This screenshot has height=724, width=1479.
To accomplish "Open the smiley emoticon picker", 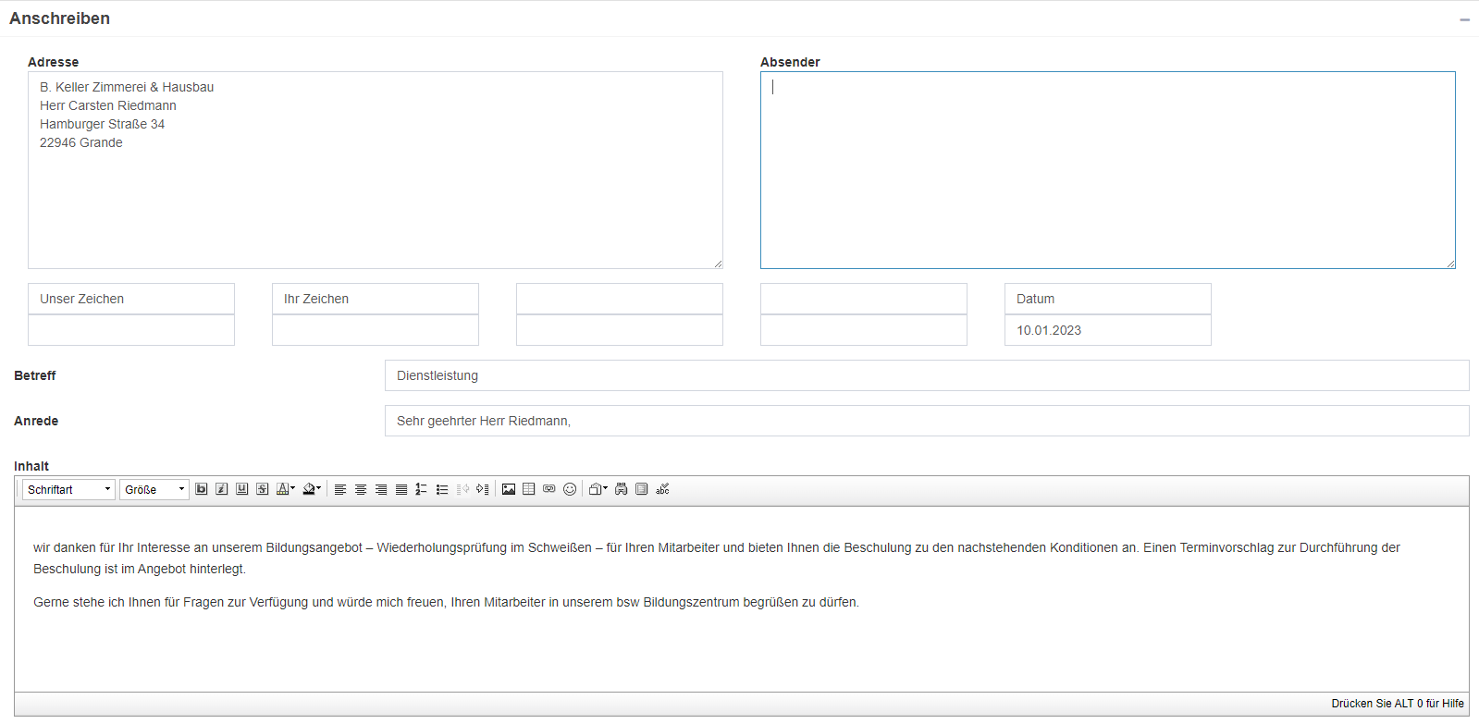I will 570,489.
